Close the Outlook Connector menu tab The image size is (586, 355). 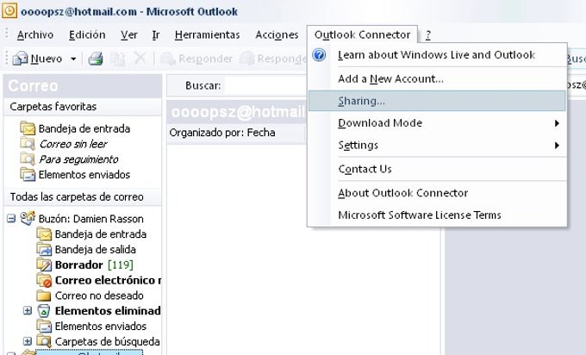coord(362,34)
